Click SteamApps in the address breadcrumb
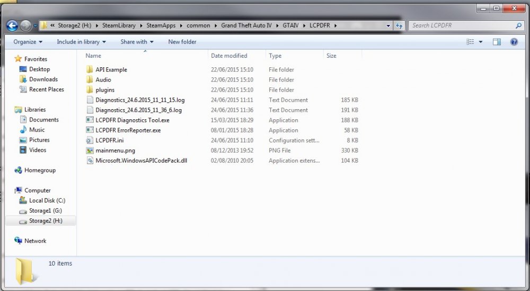Screen dimensions: 530x291 161,25
